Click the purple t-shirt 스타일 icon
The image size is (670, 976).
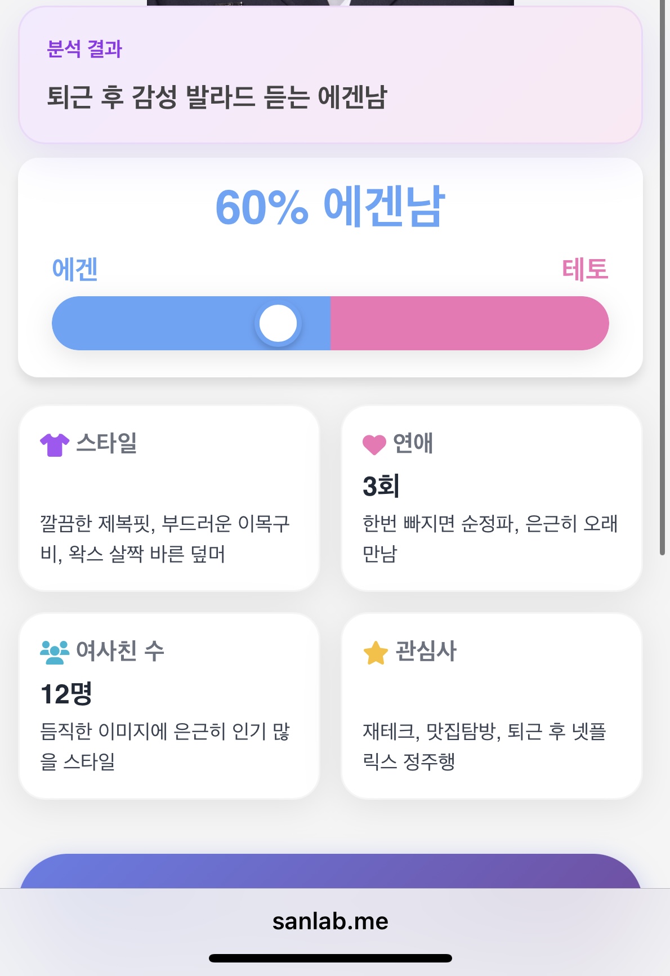55,444
